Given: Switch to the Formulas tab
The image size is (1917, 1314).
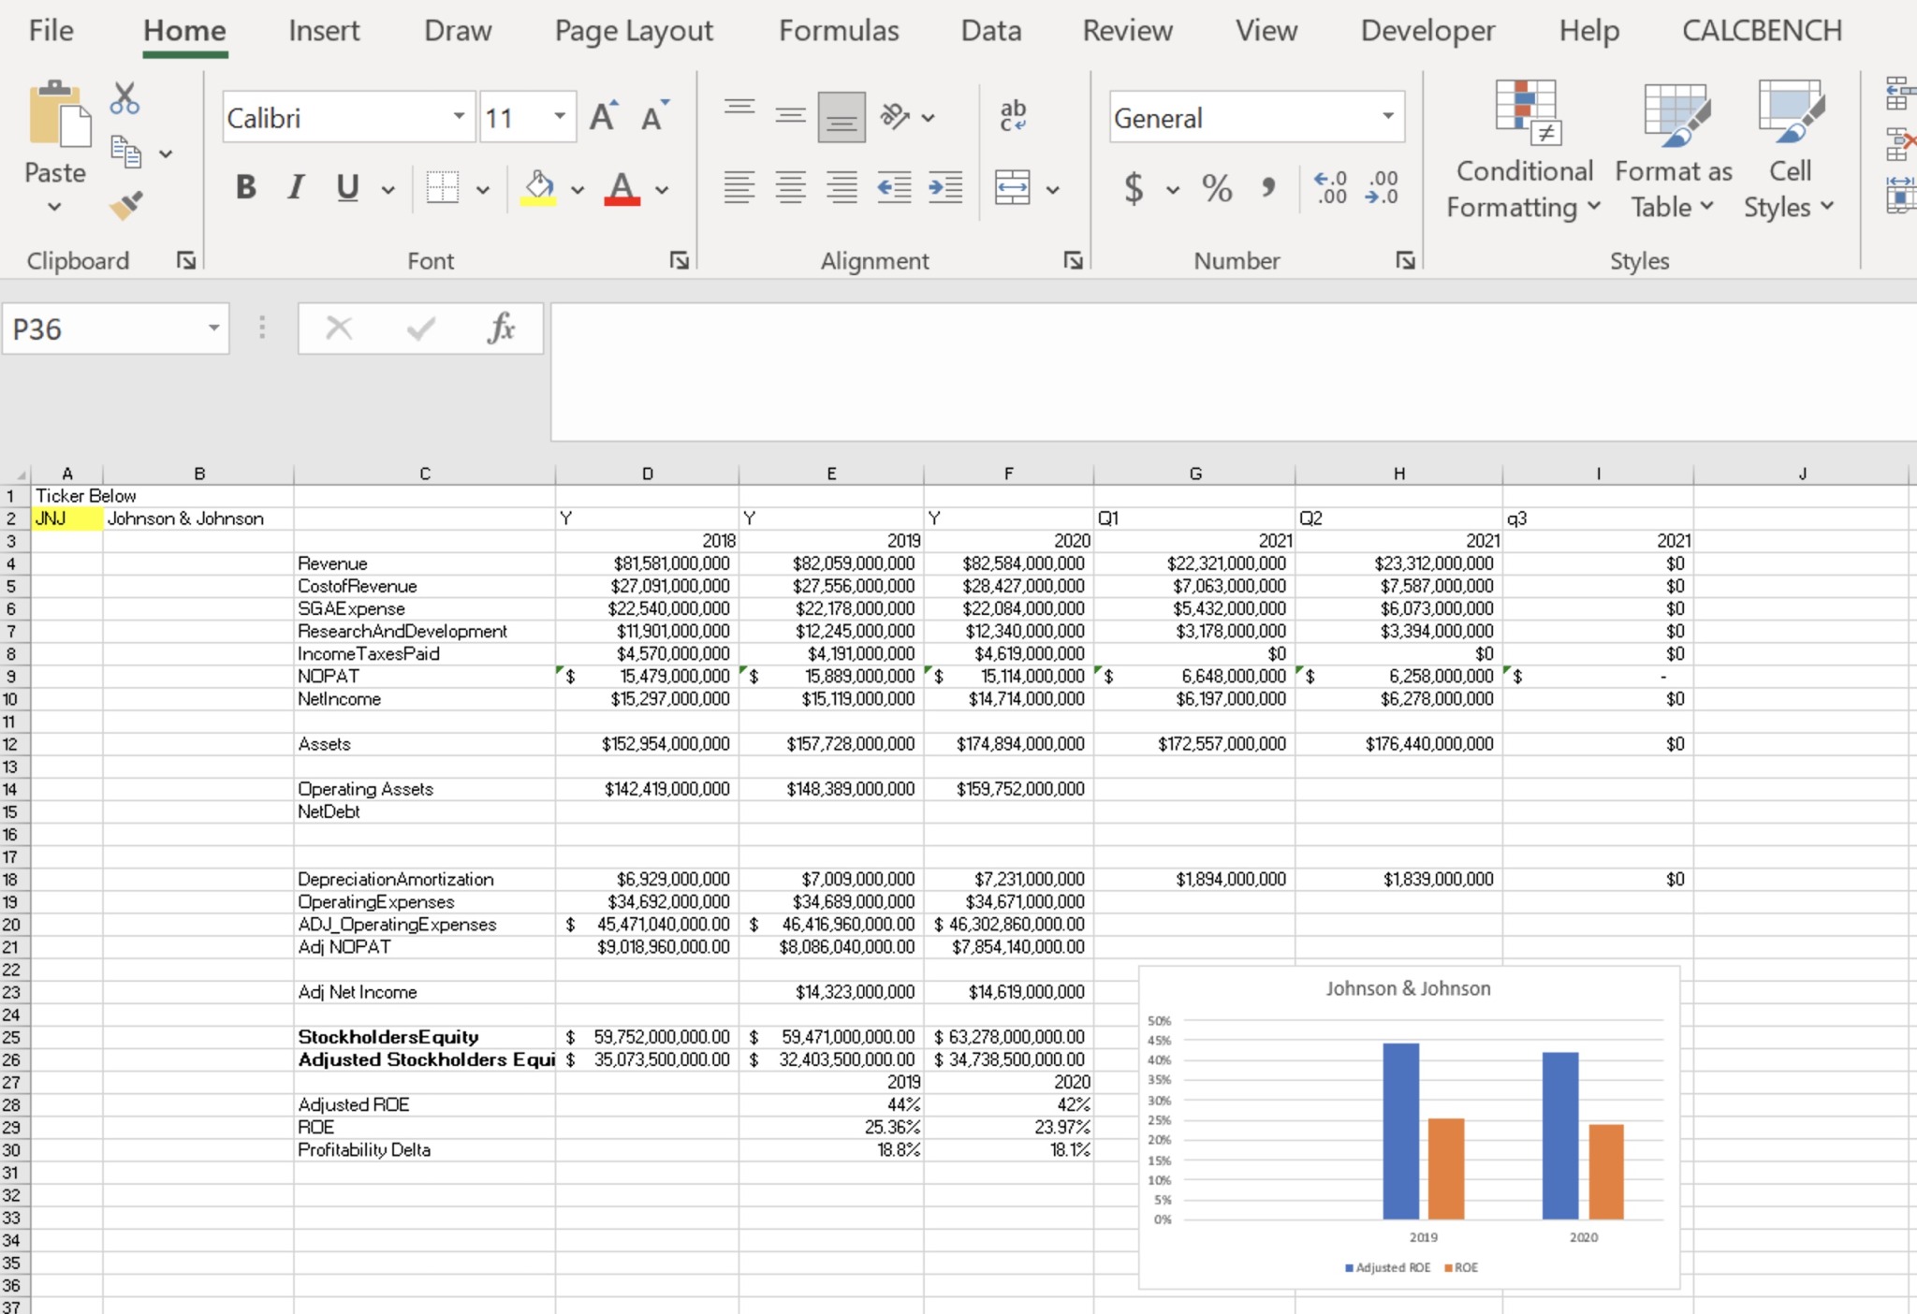Looking at the screenshot, I should [x=839, y=31].
